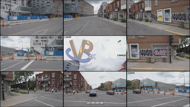Select the CAM7 video panel
Viewport: 190px width, 107px height.
32,53
